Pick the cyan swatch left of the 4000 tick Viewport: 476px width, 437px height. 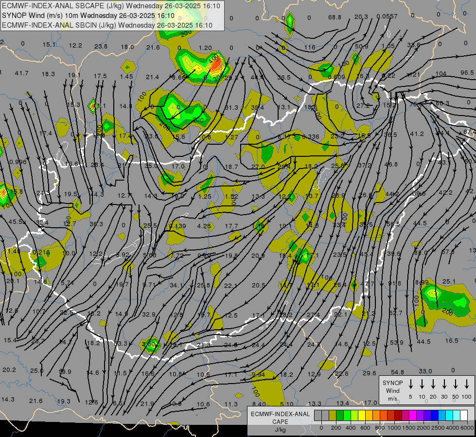coord(449,416)
